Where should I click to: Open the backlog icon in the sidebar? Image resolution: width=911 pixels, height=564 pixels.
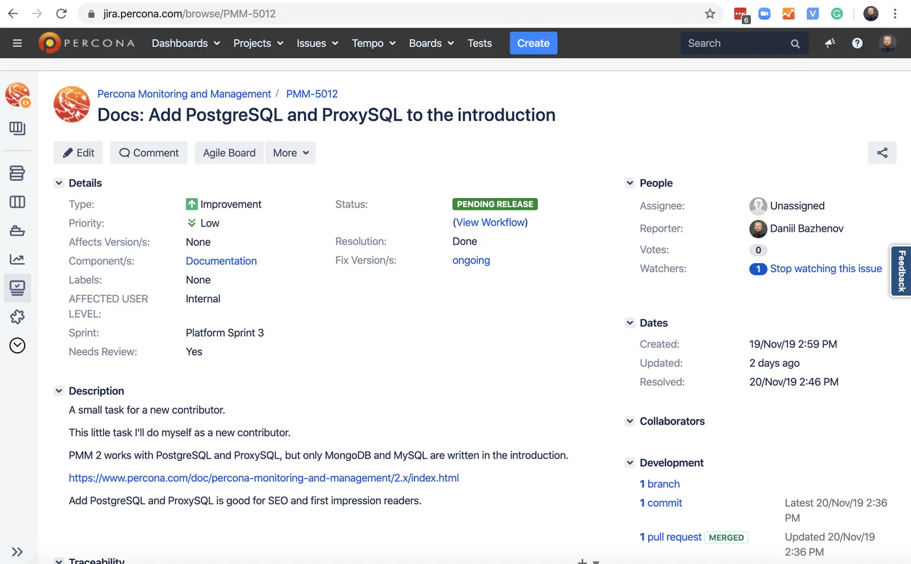[x=18, y=173]
